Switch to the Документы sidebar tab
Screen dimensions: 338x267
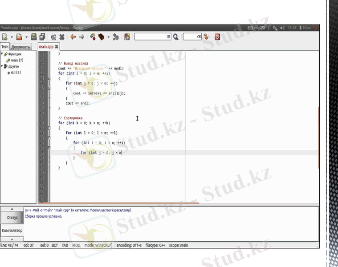[21, 47]
